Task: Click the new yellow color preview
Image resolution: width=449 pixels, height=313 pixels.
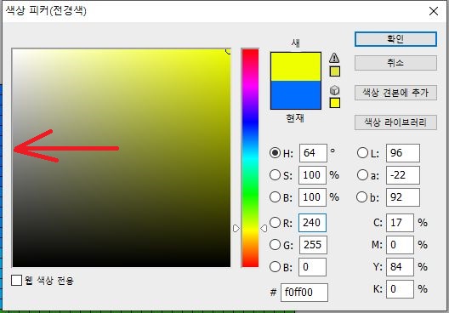Action: [x=296, y=66]
